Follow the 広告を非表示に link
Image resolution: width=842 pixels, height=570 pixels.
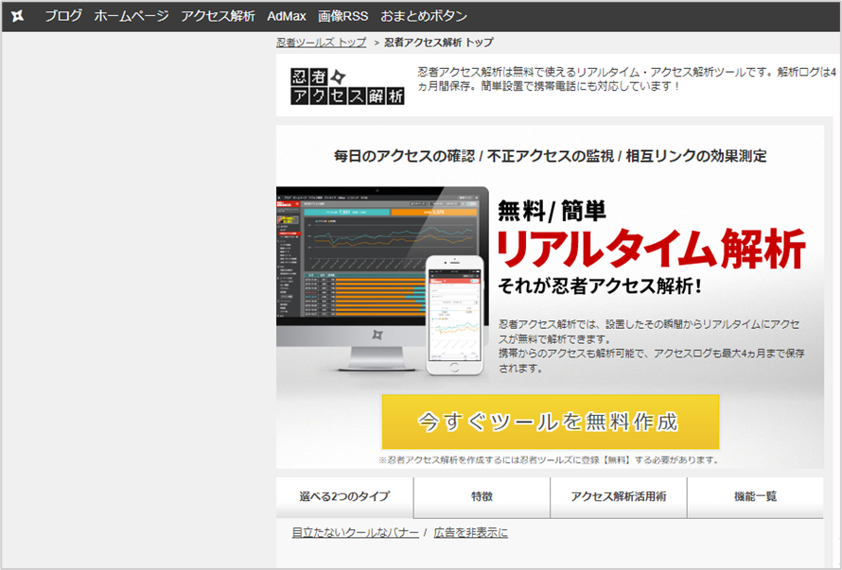(470, 532)
